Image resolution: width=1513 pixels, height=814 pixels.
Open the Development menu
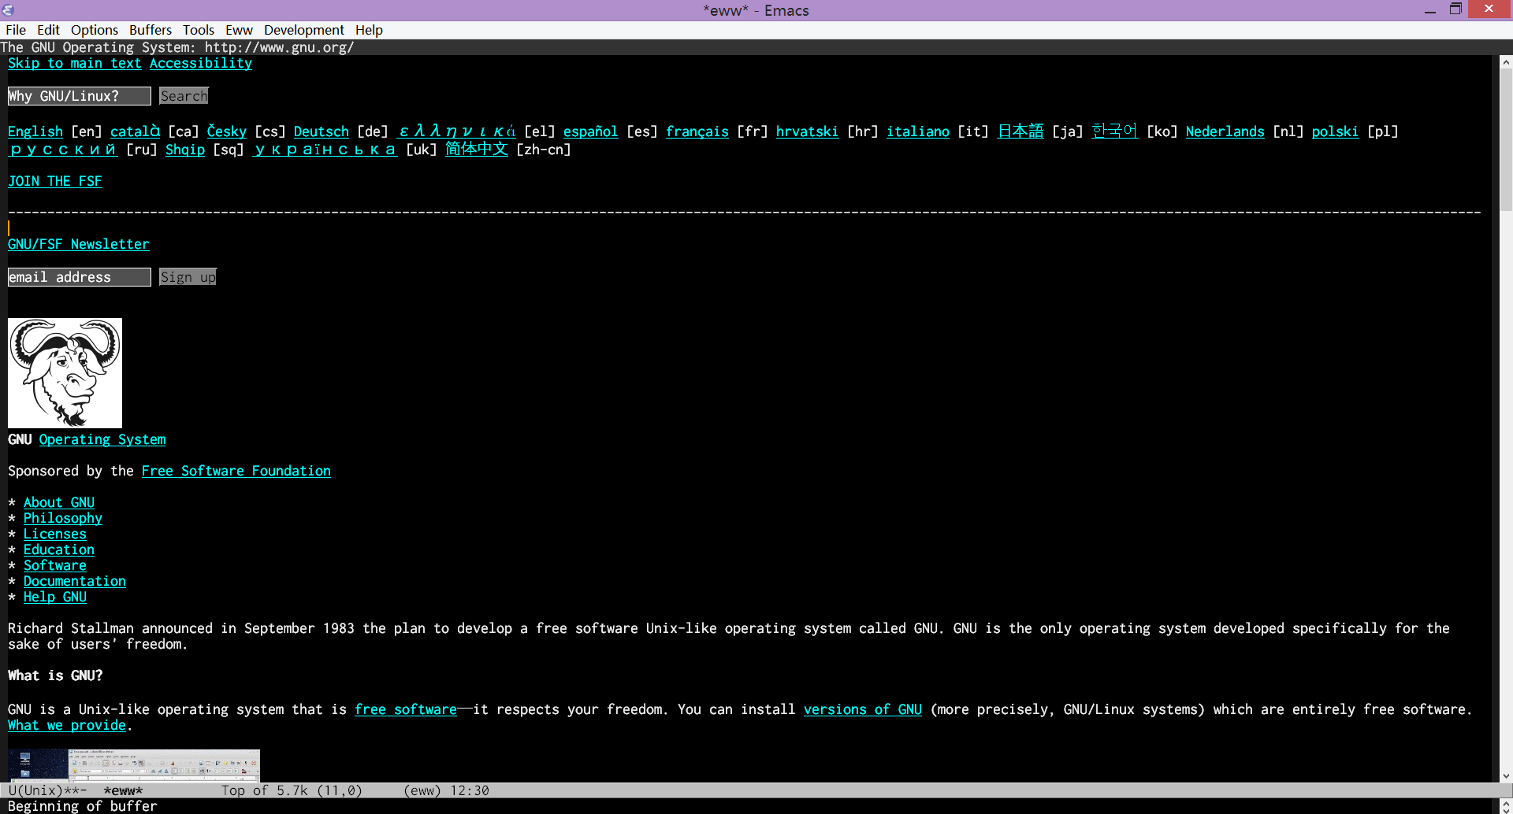(x=303, y=30)
